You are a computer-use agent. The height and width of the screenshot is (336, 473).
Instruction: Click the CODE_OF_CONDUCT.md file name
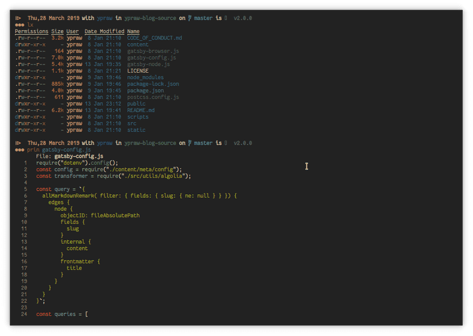click(154, 38)
